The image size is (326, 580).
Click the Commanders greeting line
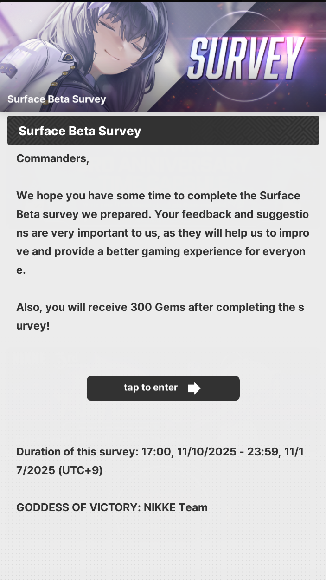(52, 158)
